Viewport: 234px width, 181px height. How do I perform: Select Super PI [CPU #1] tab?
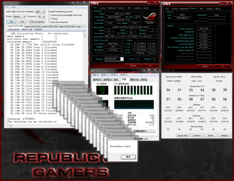32,26
